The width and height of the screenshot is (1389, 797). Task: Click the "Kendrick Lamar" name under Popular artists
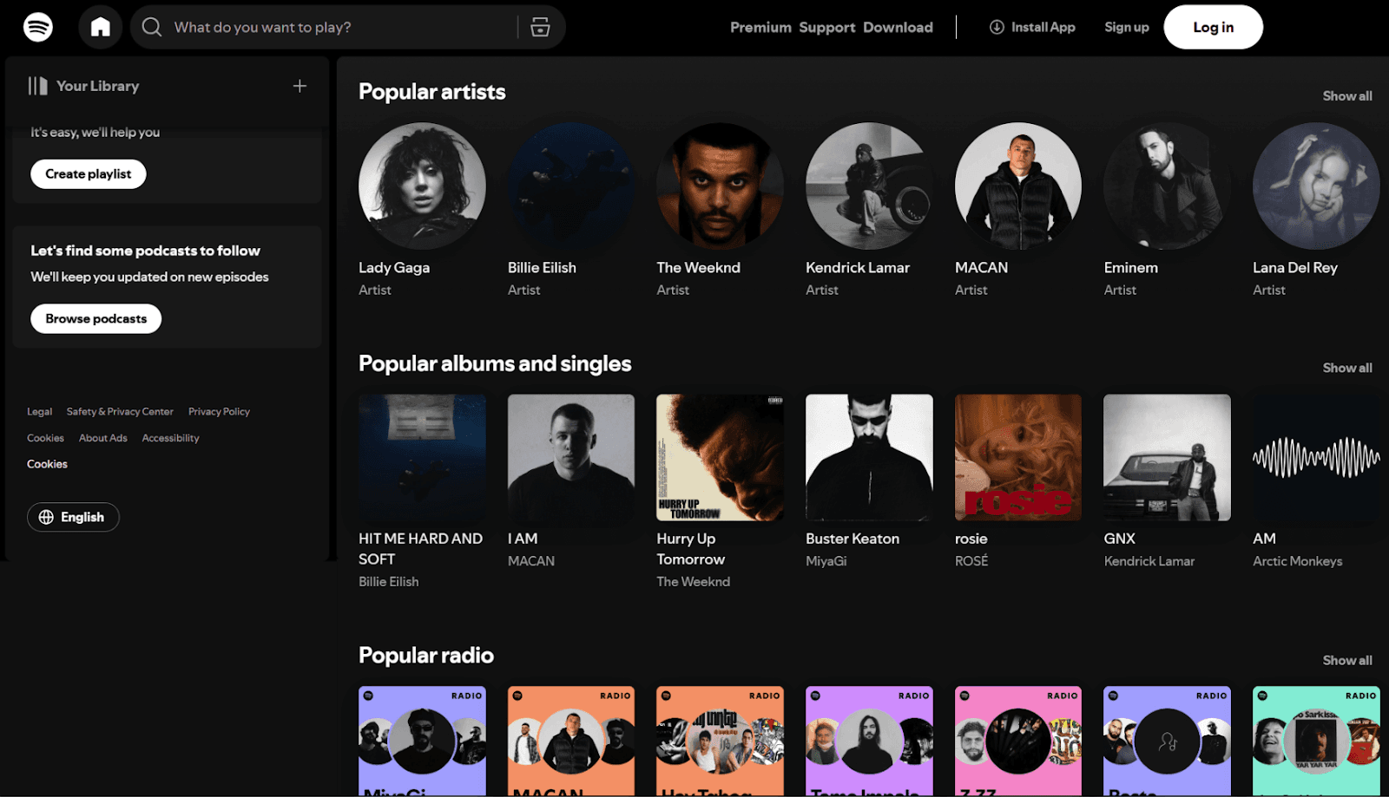[x=858, y=267]
